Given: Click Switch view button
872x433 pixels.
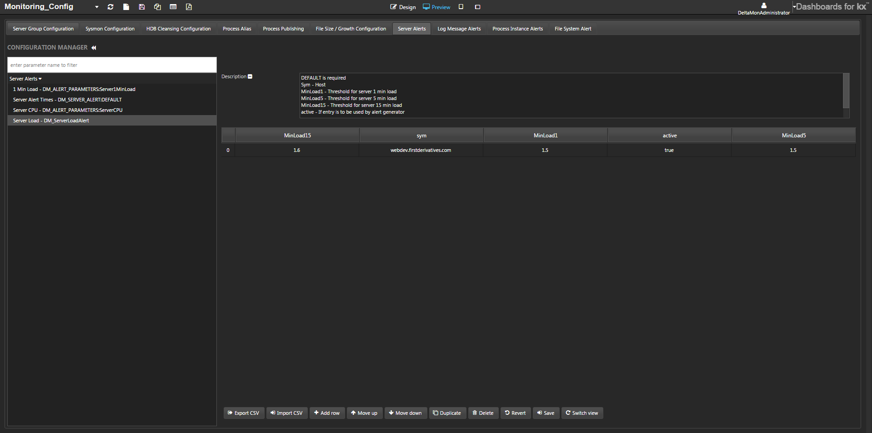Looking at the screenshot, I should click(582, 413).
